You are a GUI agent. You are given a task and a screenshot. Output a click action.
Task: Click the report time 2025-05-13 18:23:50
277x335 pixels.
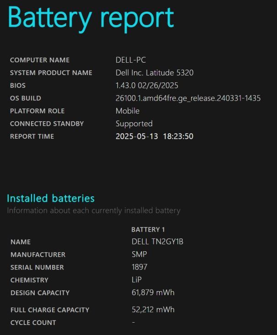tap(154, 136)
